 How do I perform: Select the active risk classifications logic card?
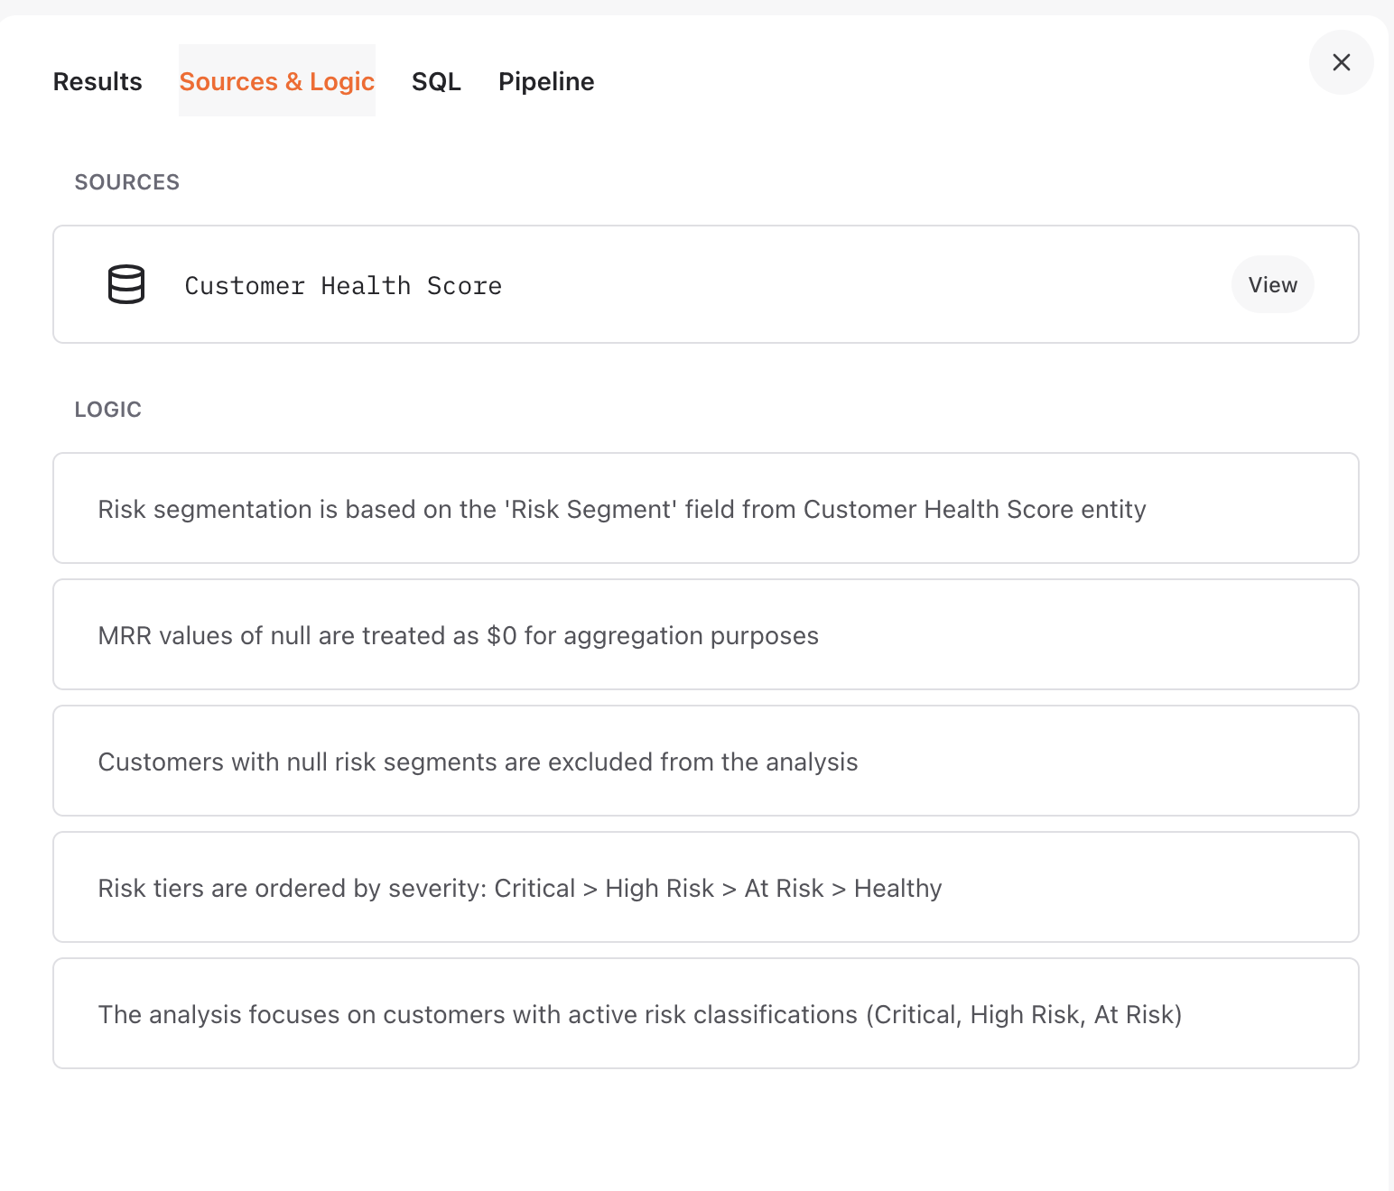(706, 1013)
